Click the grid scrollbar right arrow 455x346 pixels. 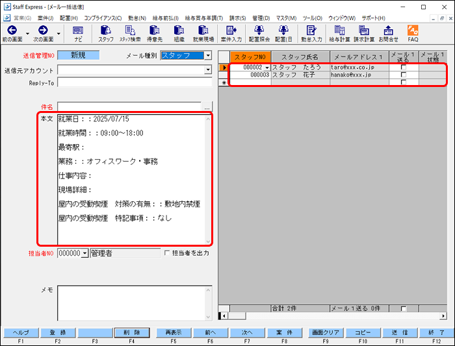pos(443,315)
